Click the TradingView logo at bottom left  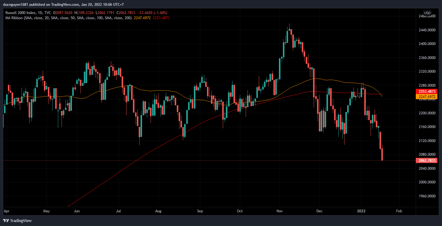[x=17, y=221]
